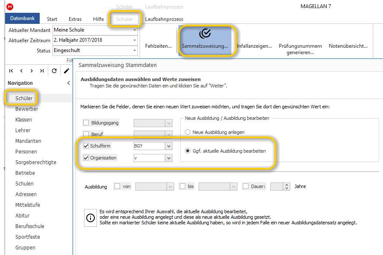Select Personen in navigation
Image resolution: width=383 pixels, height=255 pixels.
coord(26,151)
